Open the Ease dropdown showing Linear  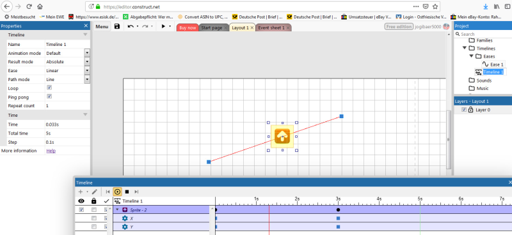pos(87,70)
